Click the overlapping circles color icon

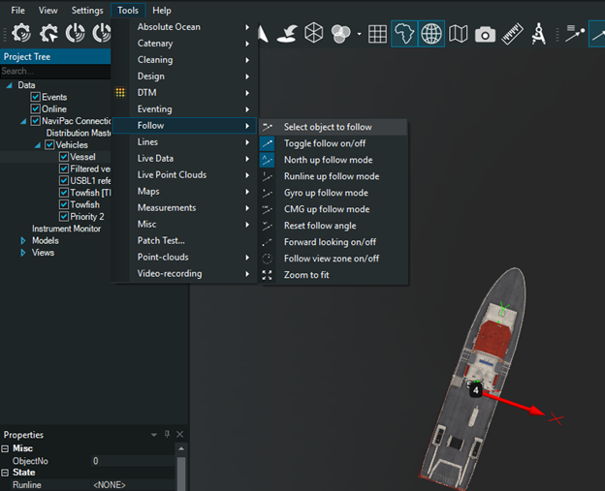[x=340, y=34]
